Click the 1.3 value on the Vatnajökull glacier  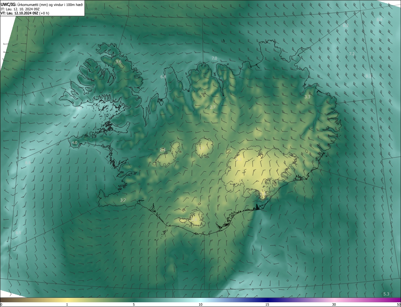239,159
